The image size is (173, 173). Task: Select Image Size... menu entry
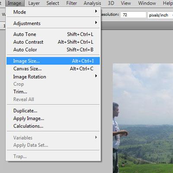[x=53, y=61]
